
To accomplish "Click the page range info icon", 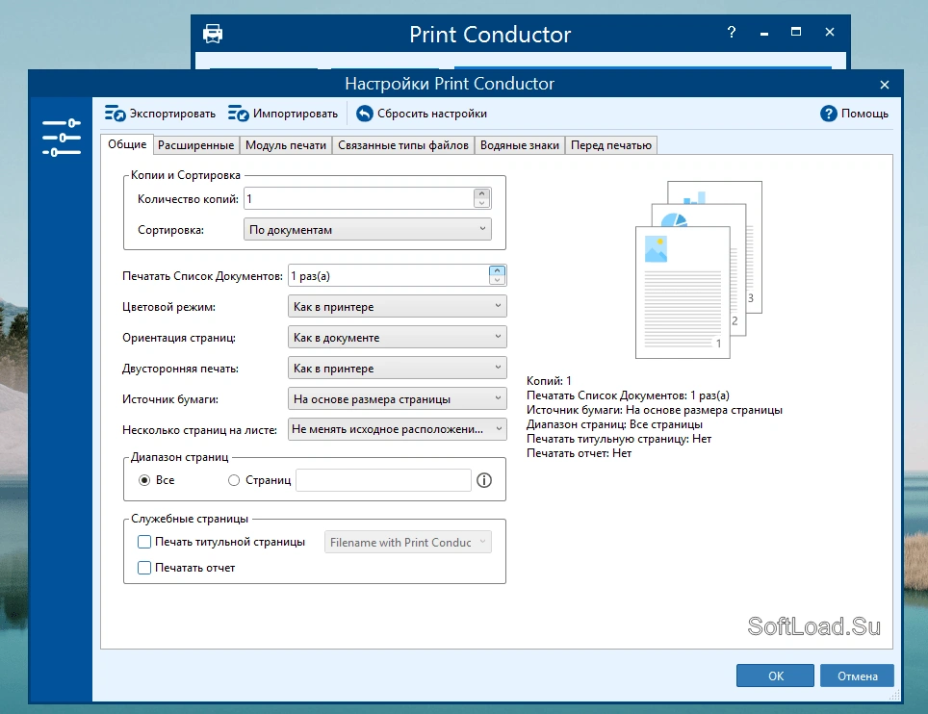I will coord(484,480).
